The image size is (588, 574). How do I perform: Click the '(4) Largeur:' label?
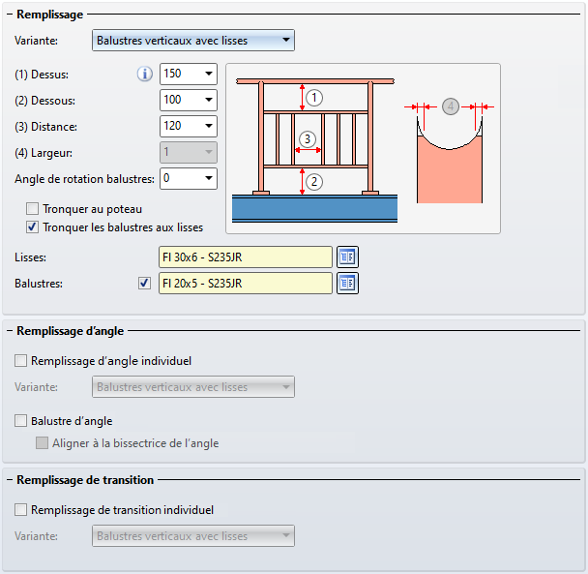coord(44,153)
